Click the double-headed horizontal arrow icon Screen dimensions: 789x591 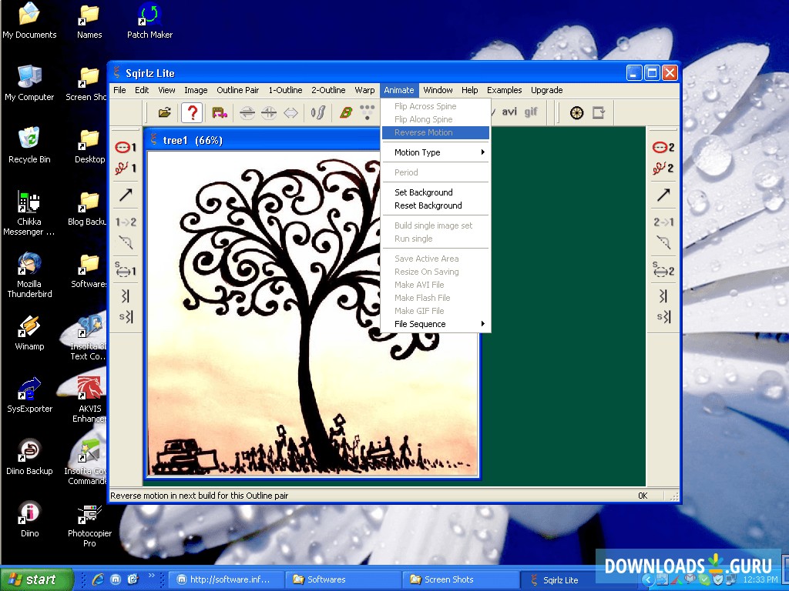290,112
